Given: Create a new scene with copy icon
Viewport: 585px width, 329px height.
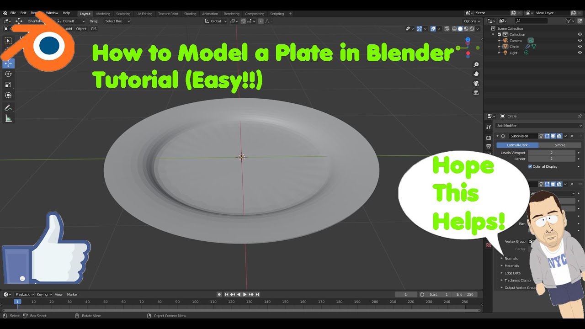Looking at the screenshot, I should point(513,13).
